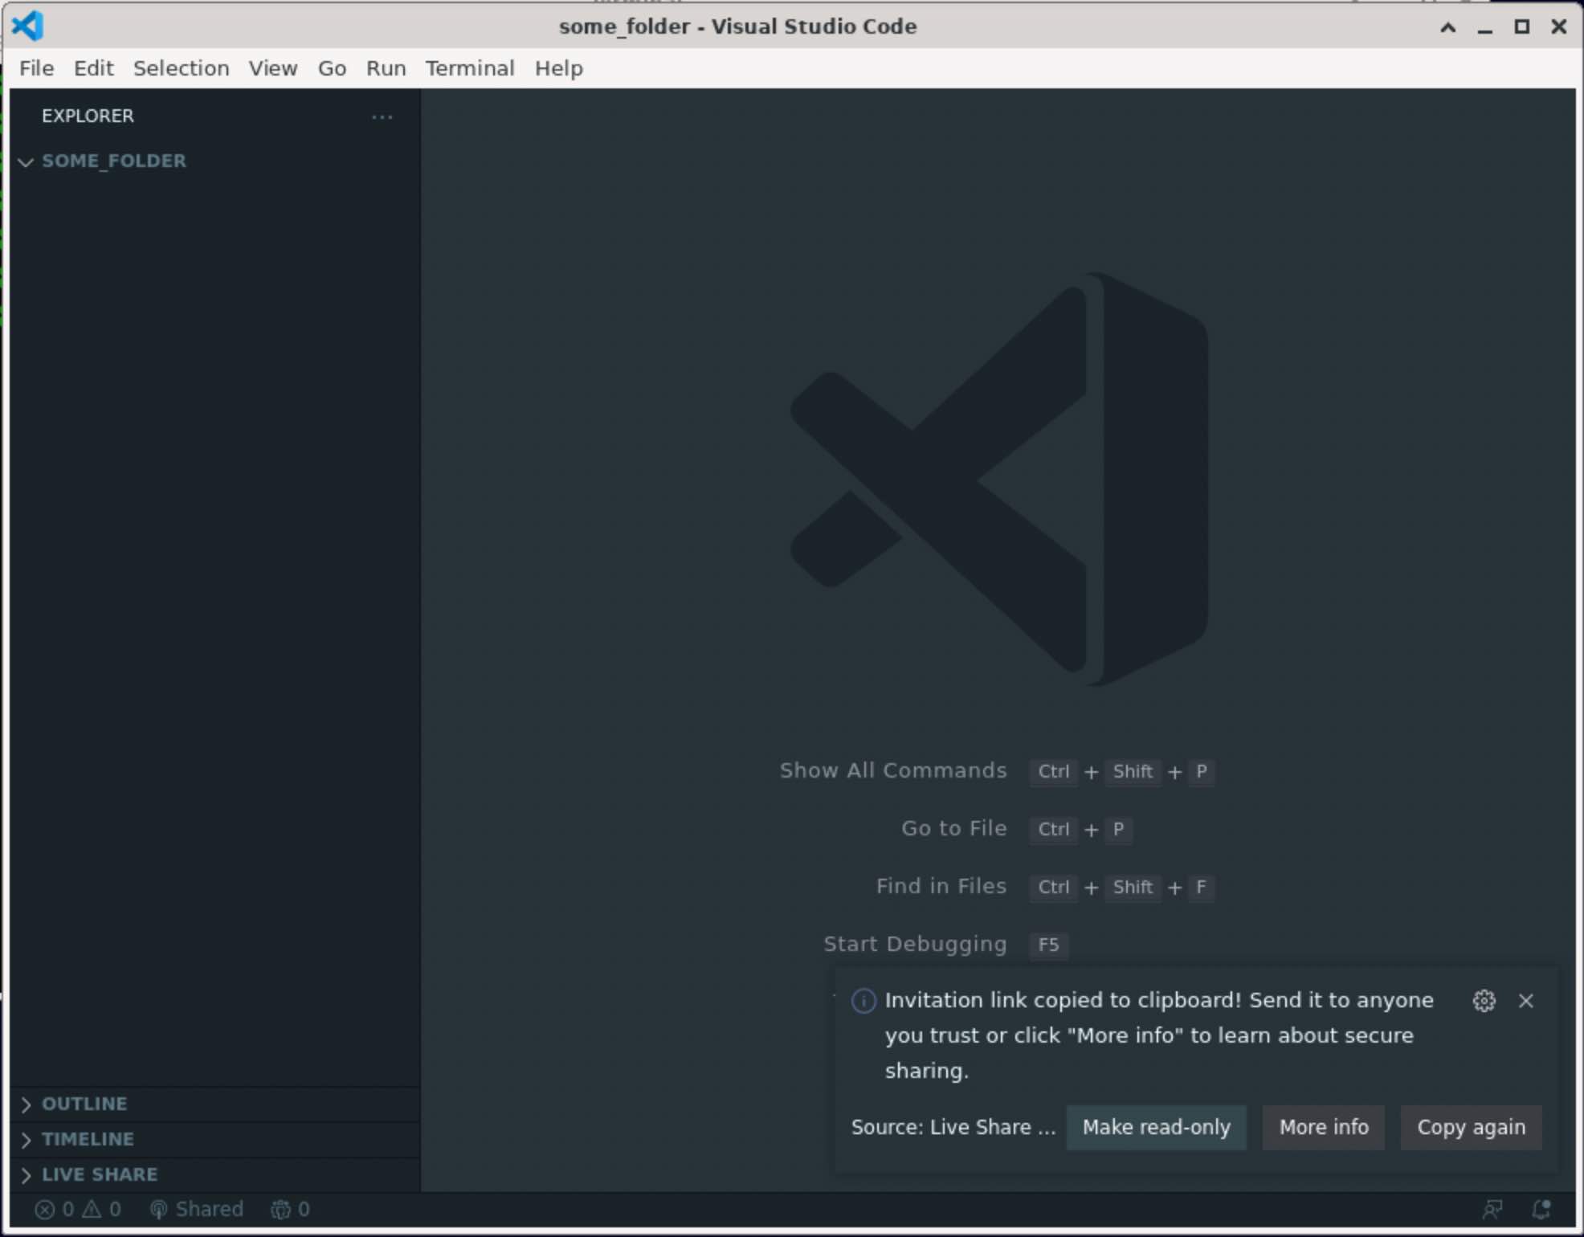Image resolution: width=1584 pixels, height=1237 pixels.
Task: Open notification settings gear icon
Action: (x=1484, y=1001)
